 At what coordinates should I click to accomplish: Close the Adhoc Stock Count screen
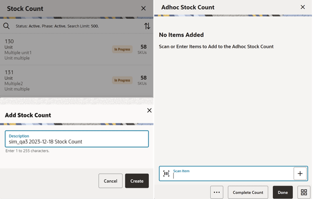pyautogui.click(x=303, y=7)
